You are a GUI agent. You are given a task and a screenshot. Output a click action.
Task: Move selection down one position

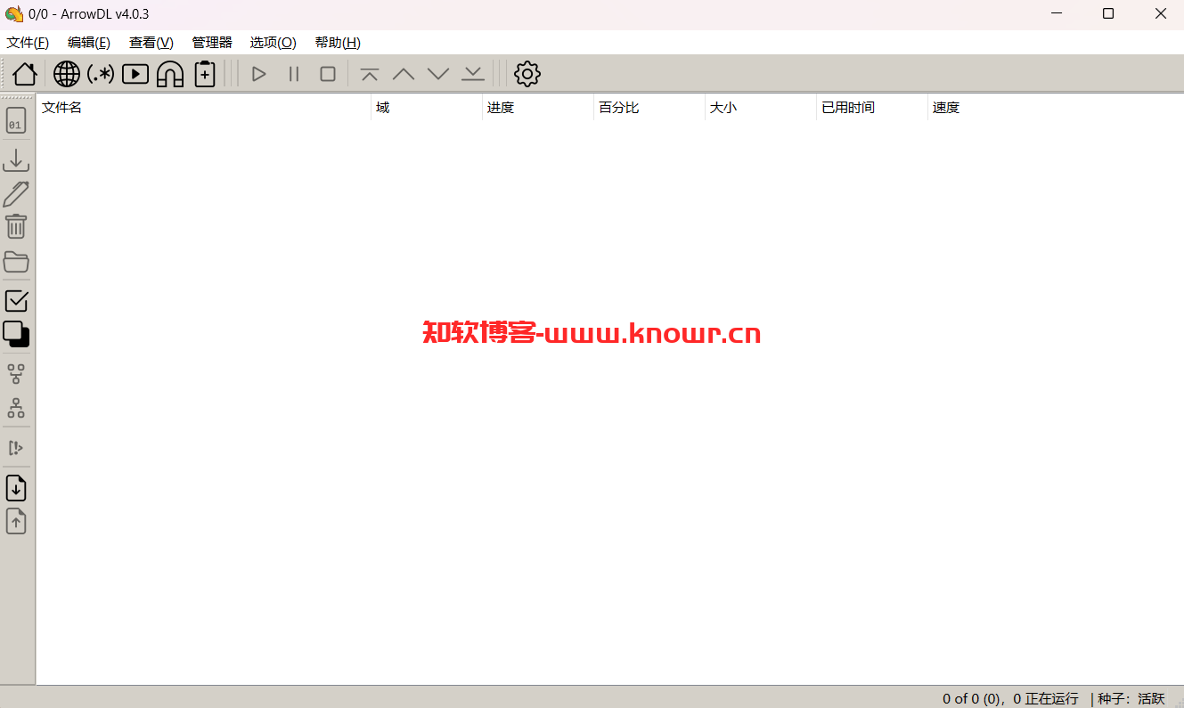pyautogui.click(x=438, y=74)
